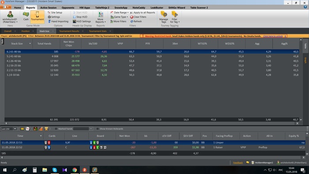Viewport: 309px width, 174px height.
Task: Click the trophy icon in hands toolbar
Action: click(46, 129)
